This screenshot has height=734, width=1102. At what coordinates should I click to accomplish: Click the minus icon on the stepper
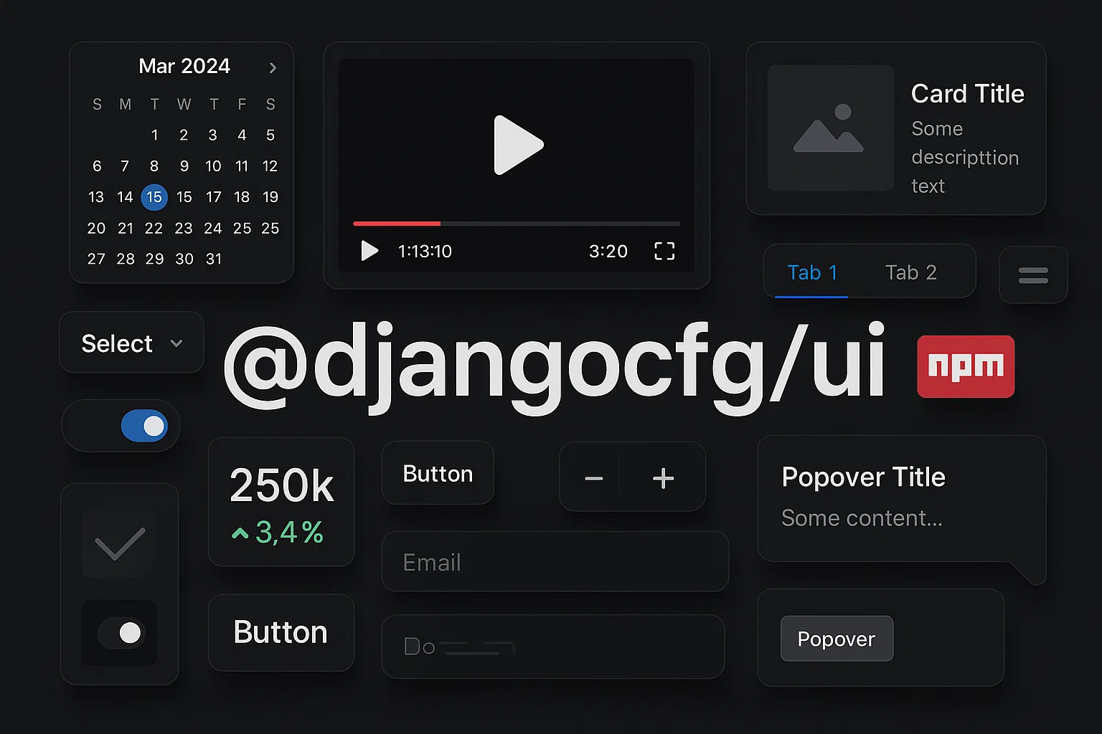[593, 478]
